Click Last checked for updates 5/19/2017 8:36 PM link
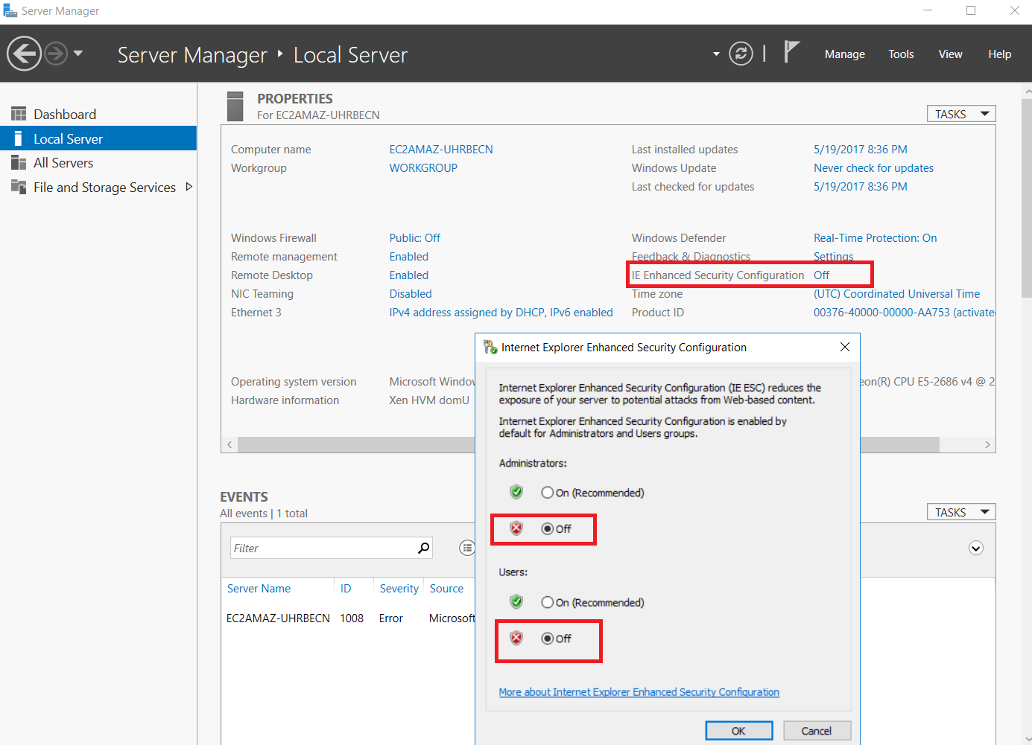The width and height of the screenshot is (1032, 745). [x=861, y=187]
